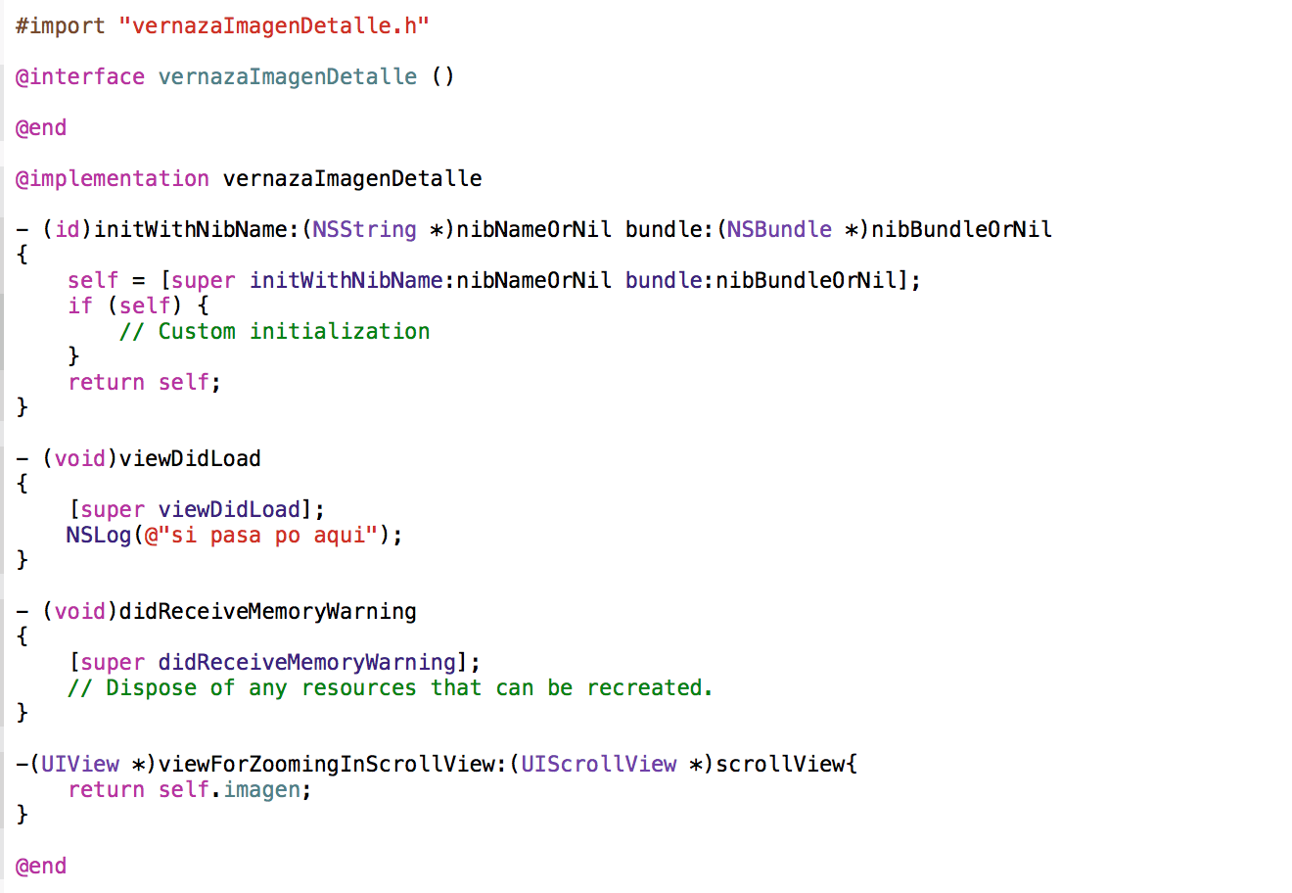Click the 'if (self) {' statement
The height and width of the screenshot is (893, 1292).
tap(138, 305)
